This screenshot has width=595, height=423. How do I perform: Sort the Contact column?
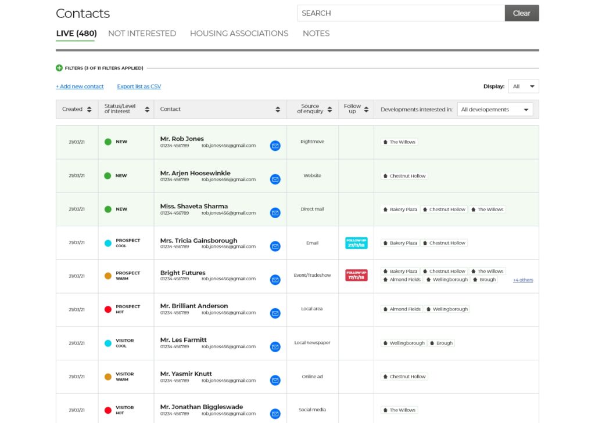[278, 109]
